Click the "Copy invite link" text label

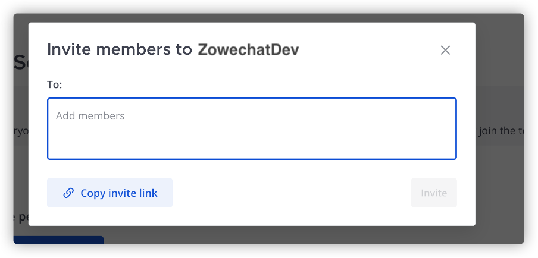(119, 193)
